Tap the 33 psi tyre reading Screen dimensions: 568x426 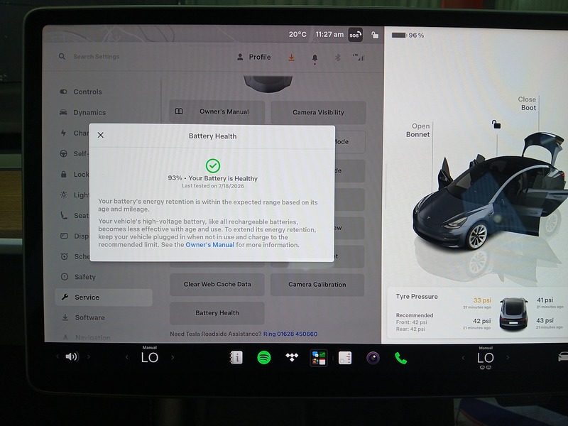(482, 300)
